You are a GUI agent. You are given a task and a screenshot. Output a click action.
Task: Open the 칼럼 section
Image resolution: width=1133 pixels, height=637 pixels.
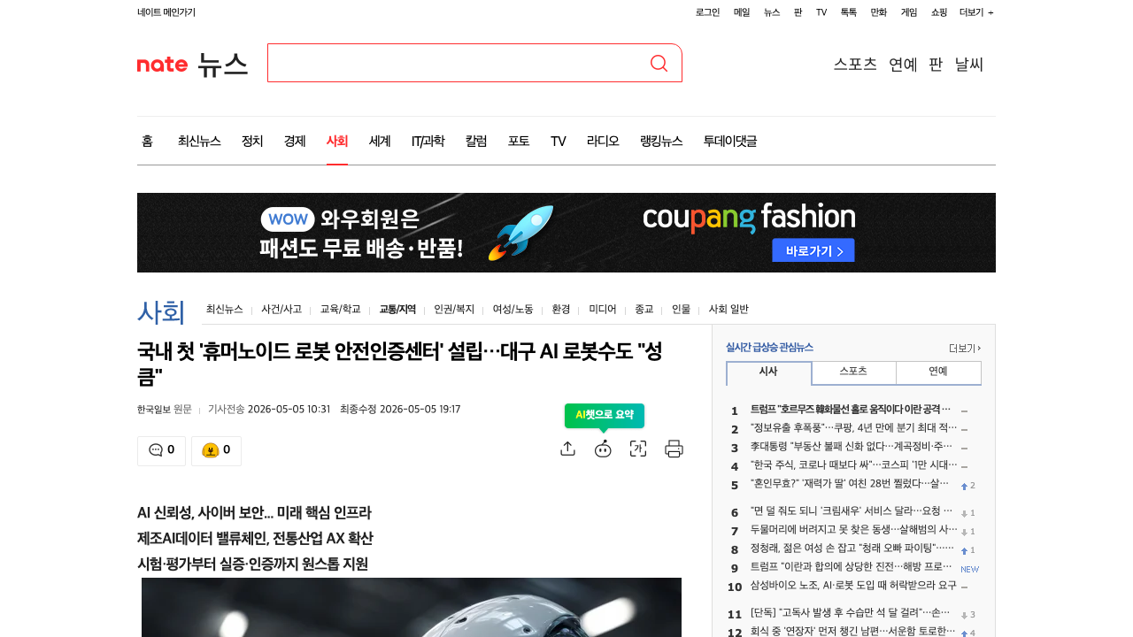476,141
